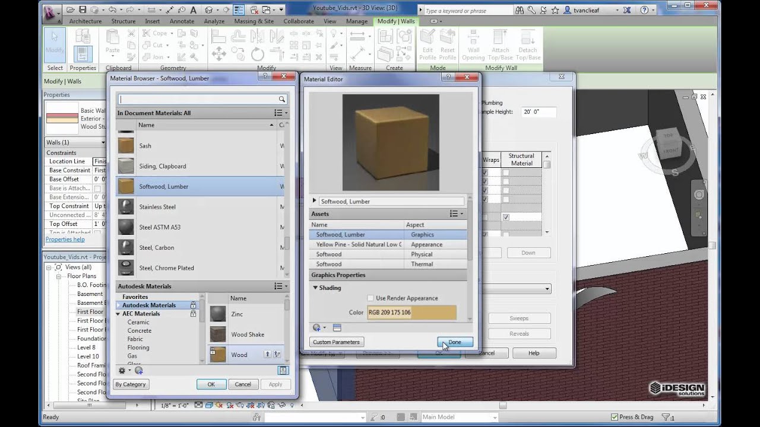Viewport: 760px width, 427px height.
Task: Click Material Browser search input field
Action: (x=202, y=100)
